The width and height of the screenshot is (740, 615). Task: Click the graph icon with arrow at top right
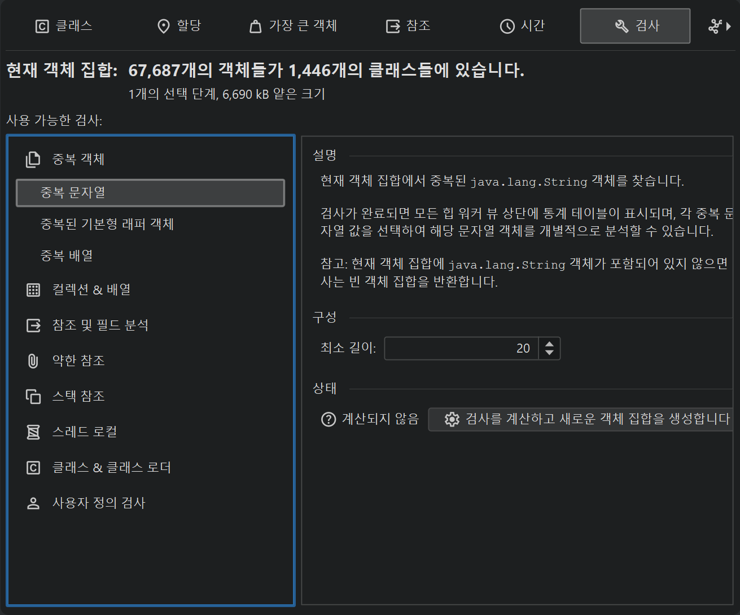pyautogui.click(x=719, y=26)
